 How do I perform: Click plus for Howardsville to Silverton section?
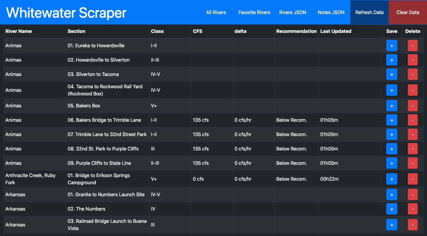(x=392, y=60)
